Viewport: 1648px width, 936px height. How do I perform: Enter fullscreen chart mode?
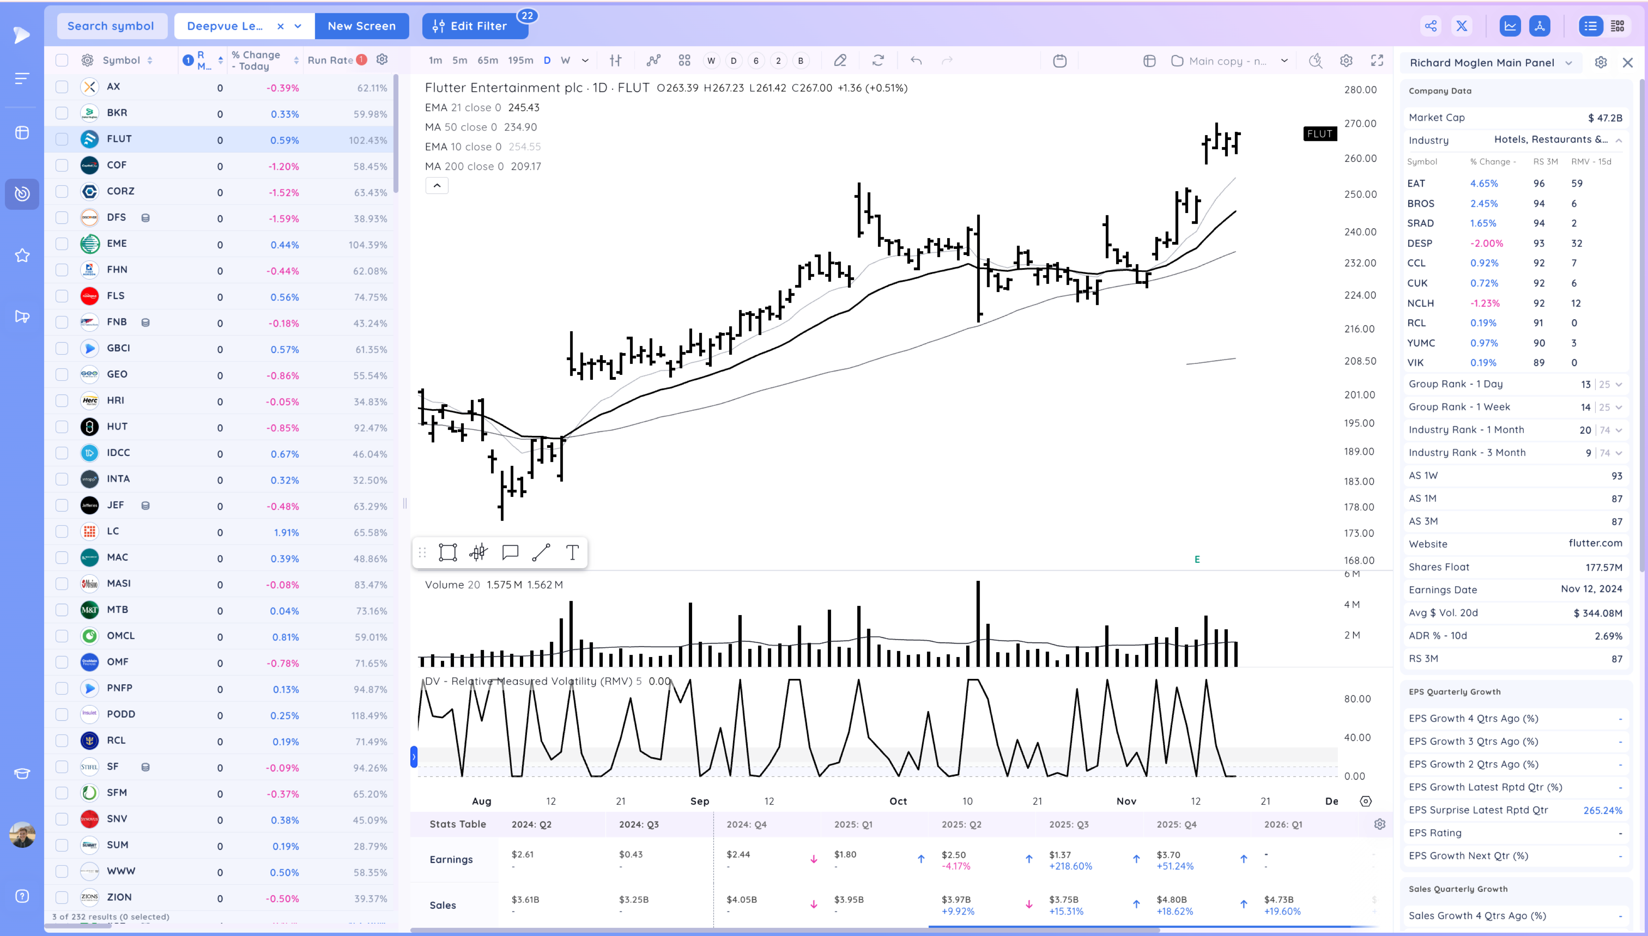[x=1377, y=61]
